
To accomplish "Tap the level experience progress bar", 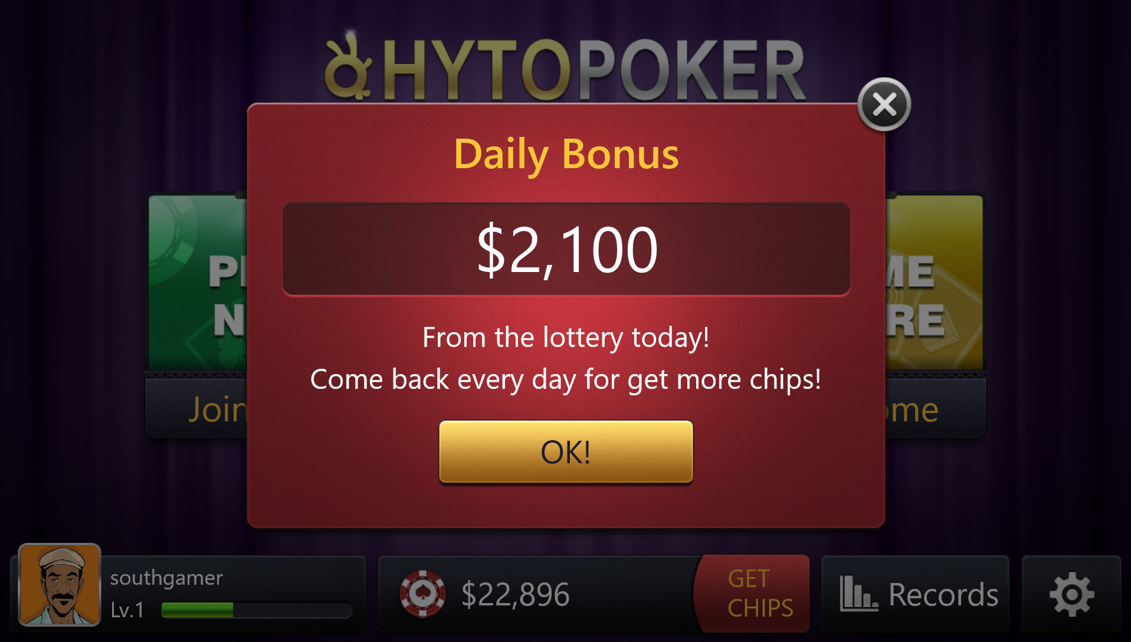I will [257, 610].
